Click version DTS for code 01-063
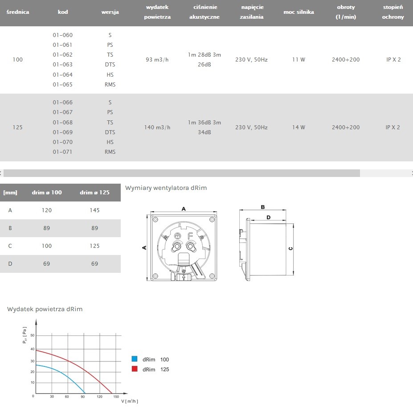The height and width of the screenshot is (407, 413). tap(110, 64)
